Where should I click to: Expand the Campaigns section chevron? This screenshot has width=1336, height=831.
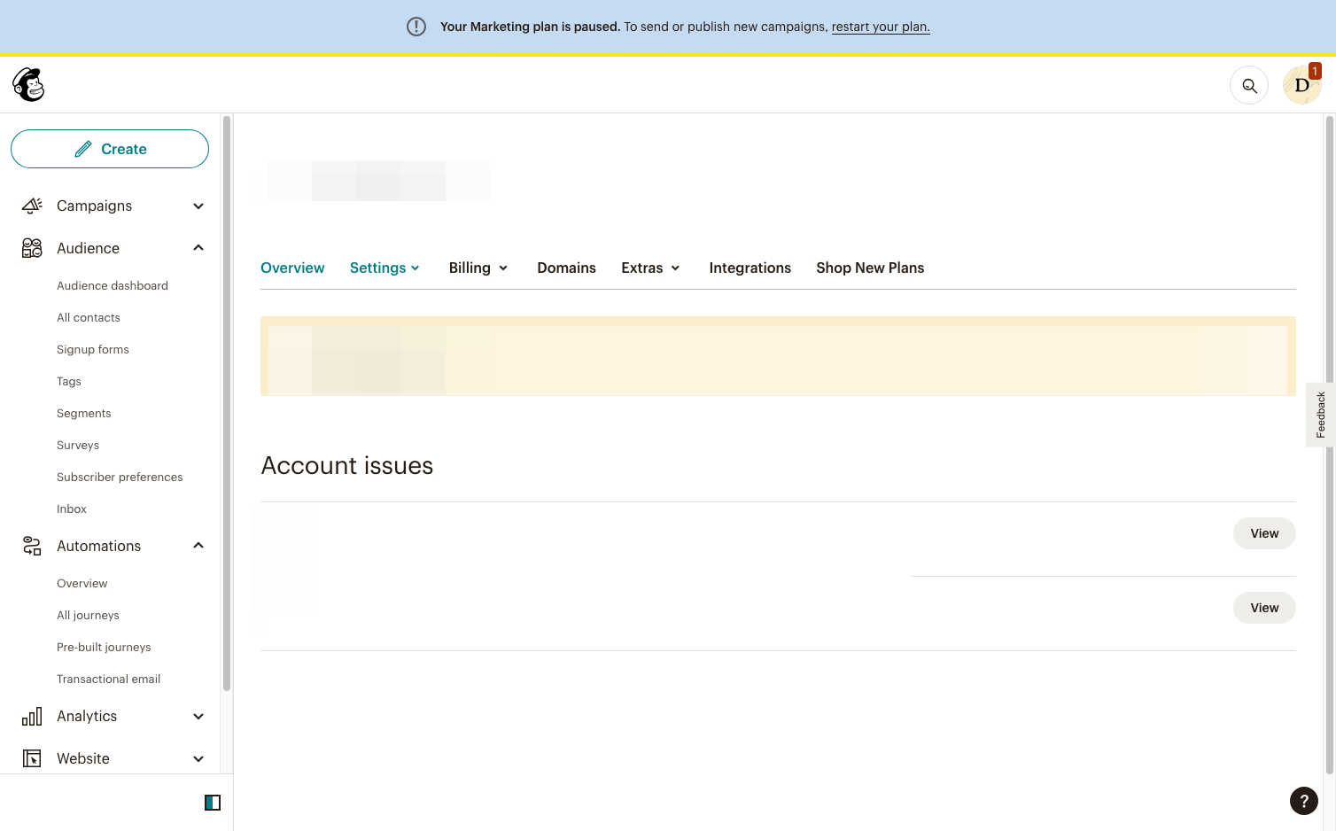(198, 206)
